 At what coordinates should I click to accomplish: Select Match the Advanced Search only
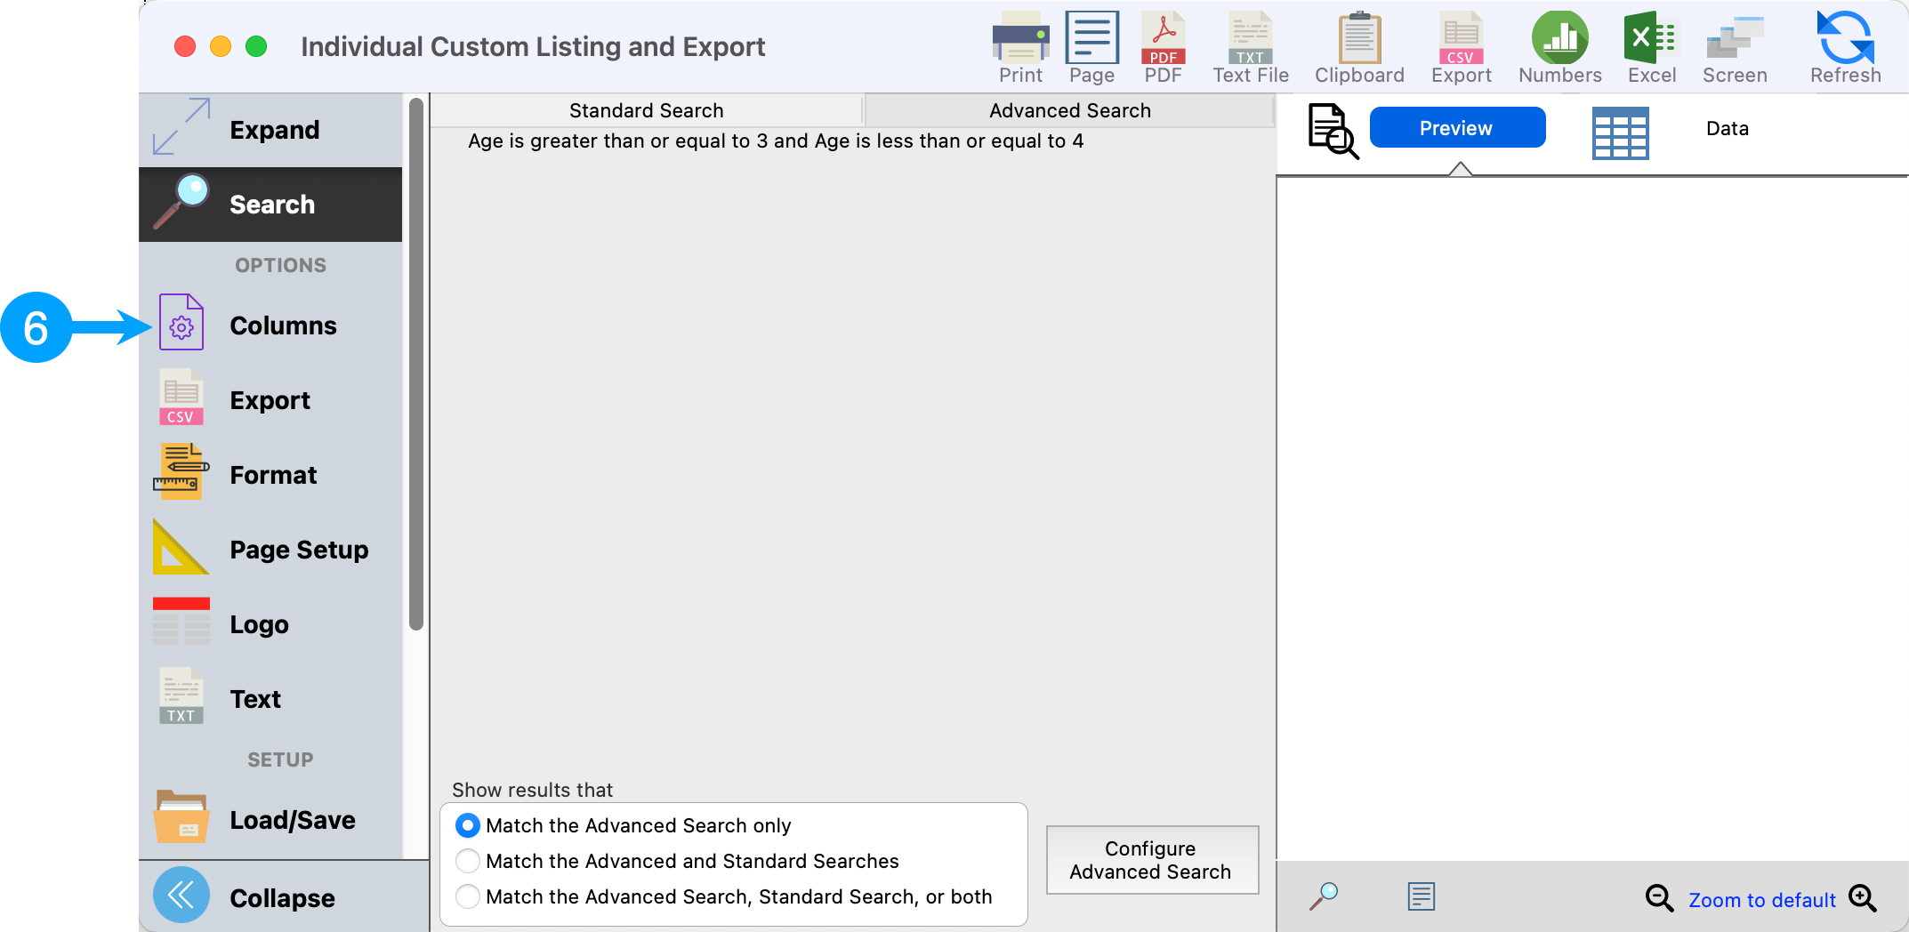(468, 825)
